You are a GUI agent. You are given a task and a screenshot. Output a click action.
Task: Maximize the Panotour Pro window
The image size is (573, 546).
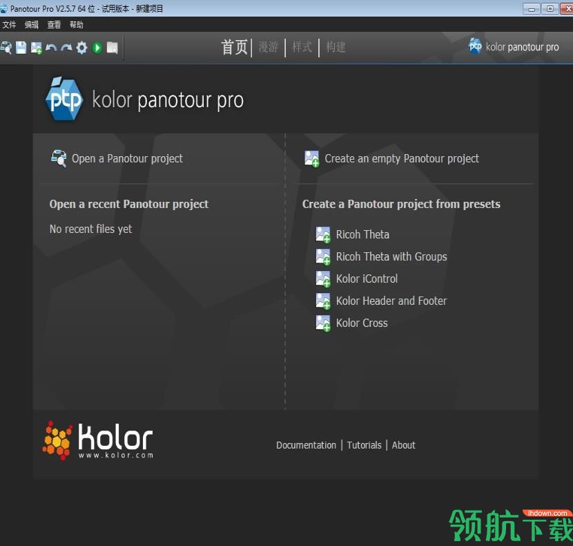[550, 8]
